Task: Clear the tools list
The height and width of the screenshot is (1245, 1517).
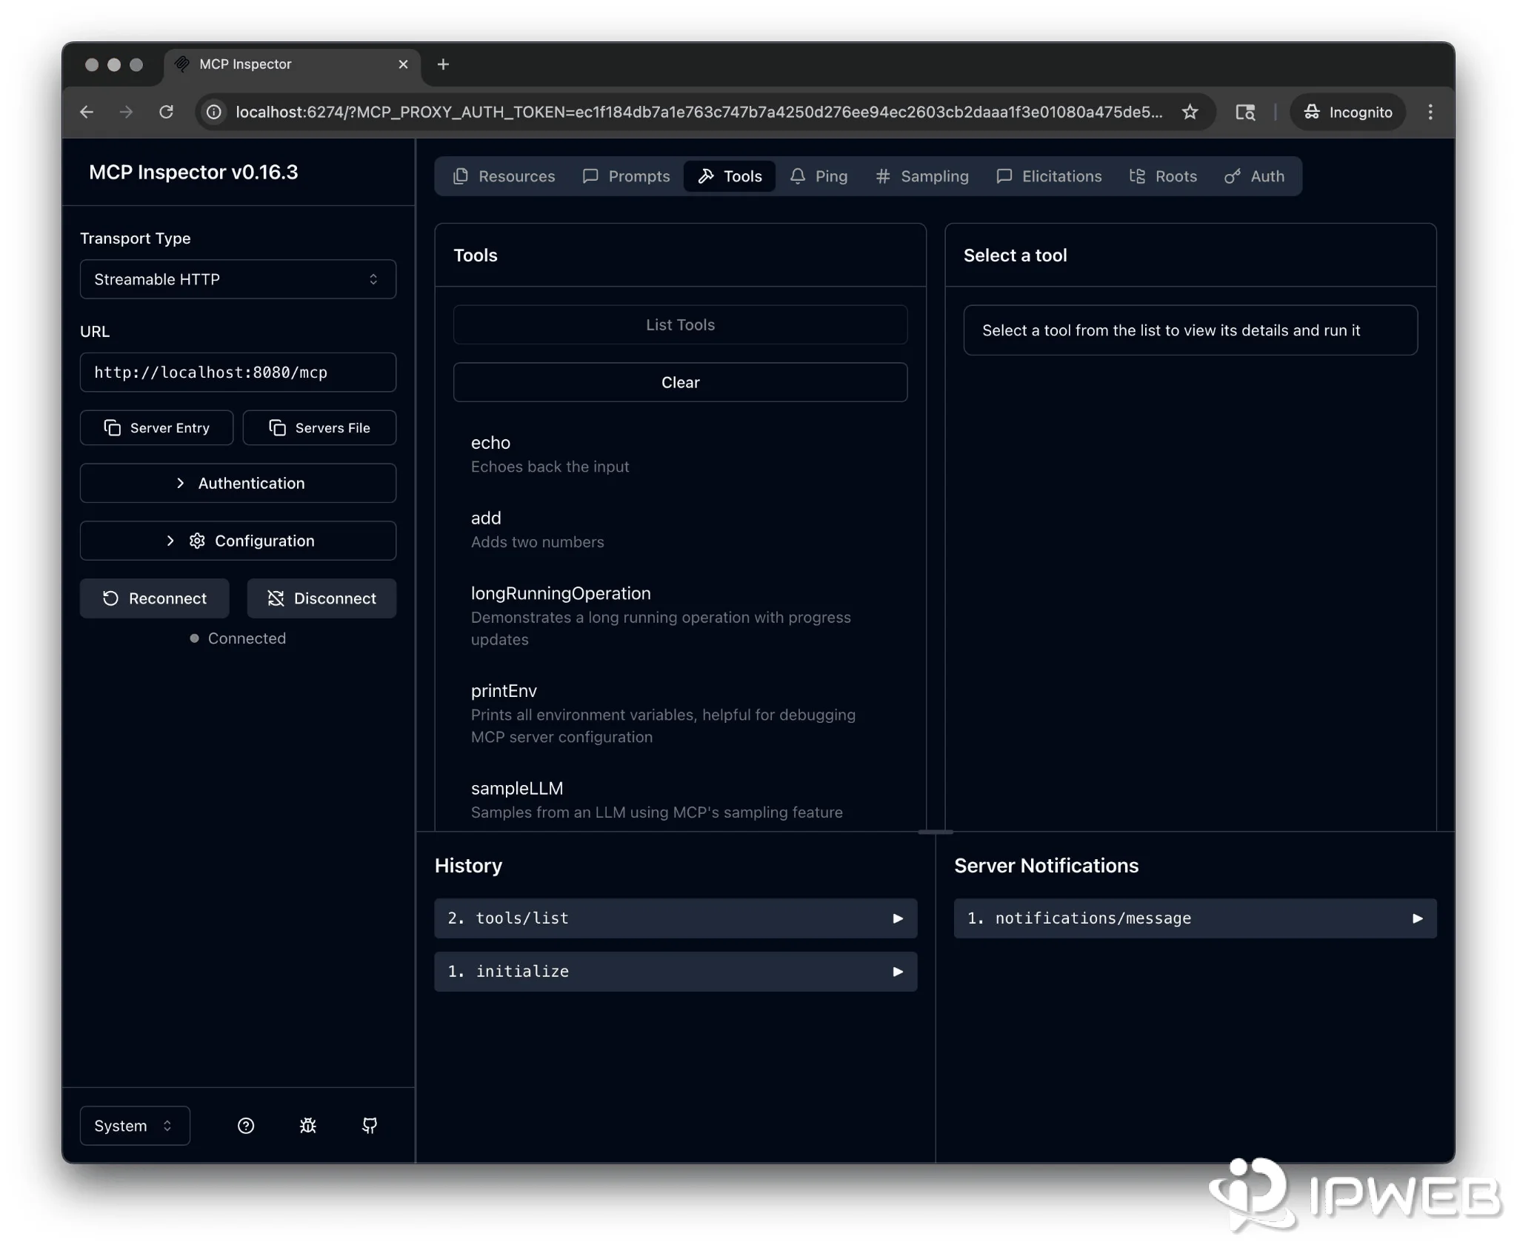Action: pyautogui.click(x=680, y=382)
